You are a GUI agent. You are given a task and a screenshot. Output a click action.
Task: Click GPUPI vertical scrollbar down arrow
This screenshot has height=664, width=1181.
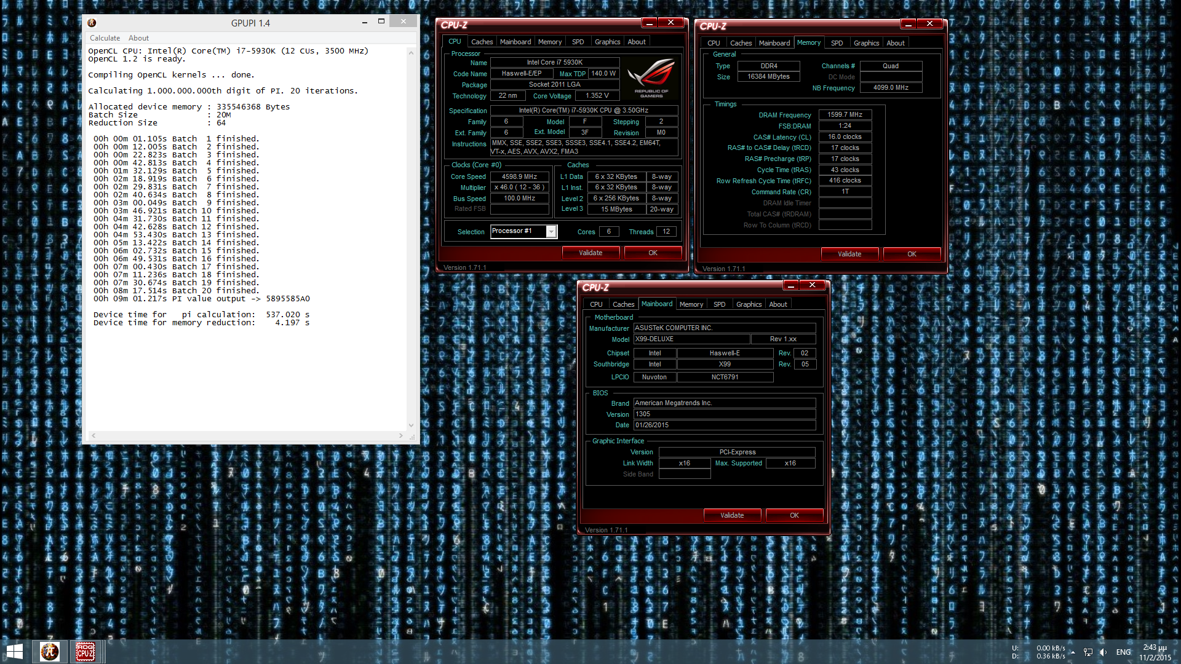(411, 425)
